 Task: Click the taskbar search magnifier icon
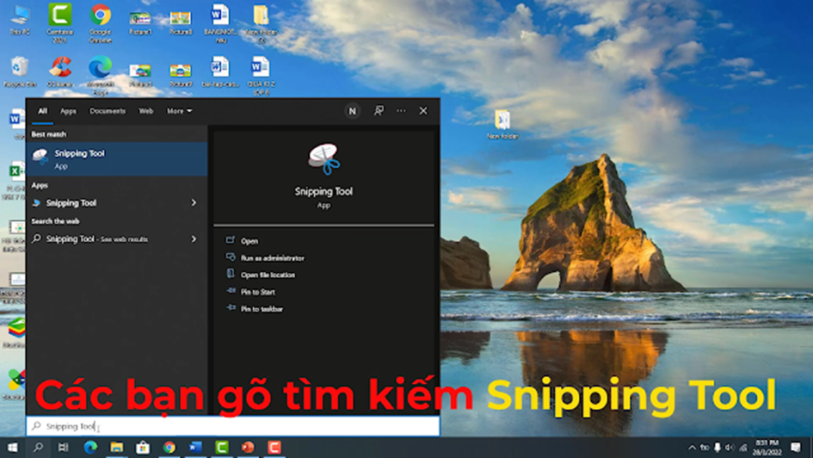(x=38, y=447)
